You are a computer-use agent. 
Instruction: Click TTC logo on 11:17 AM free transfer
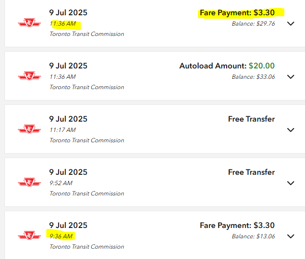[x=30, y=129]
